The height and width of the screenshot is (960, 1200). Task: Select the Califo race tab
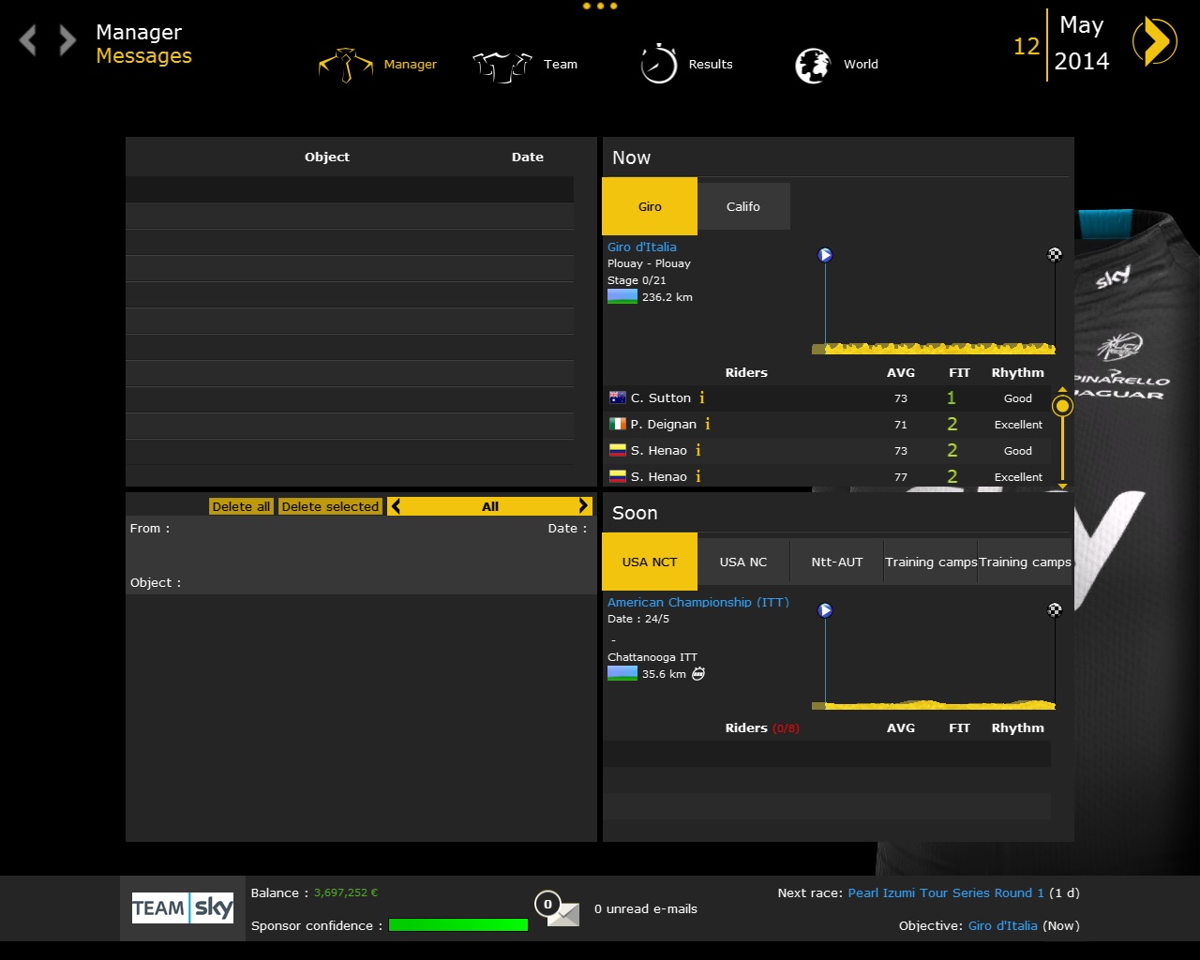tap(743, 206)
